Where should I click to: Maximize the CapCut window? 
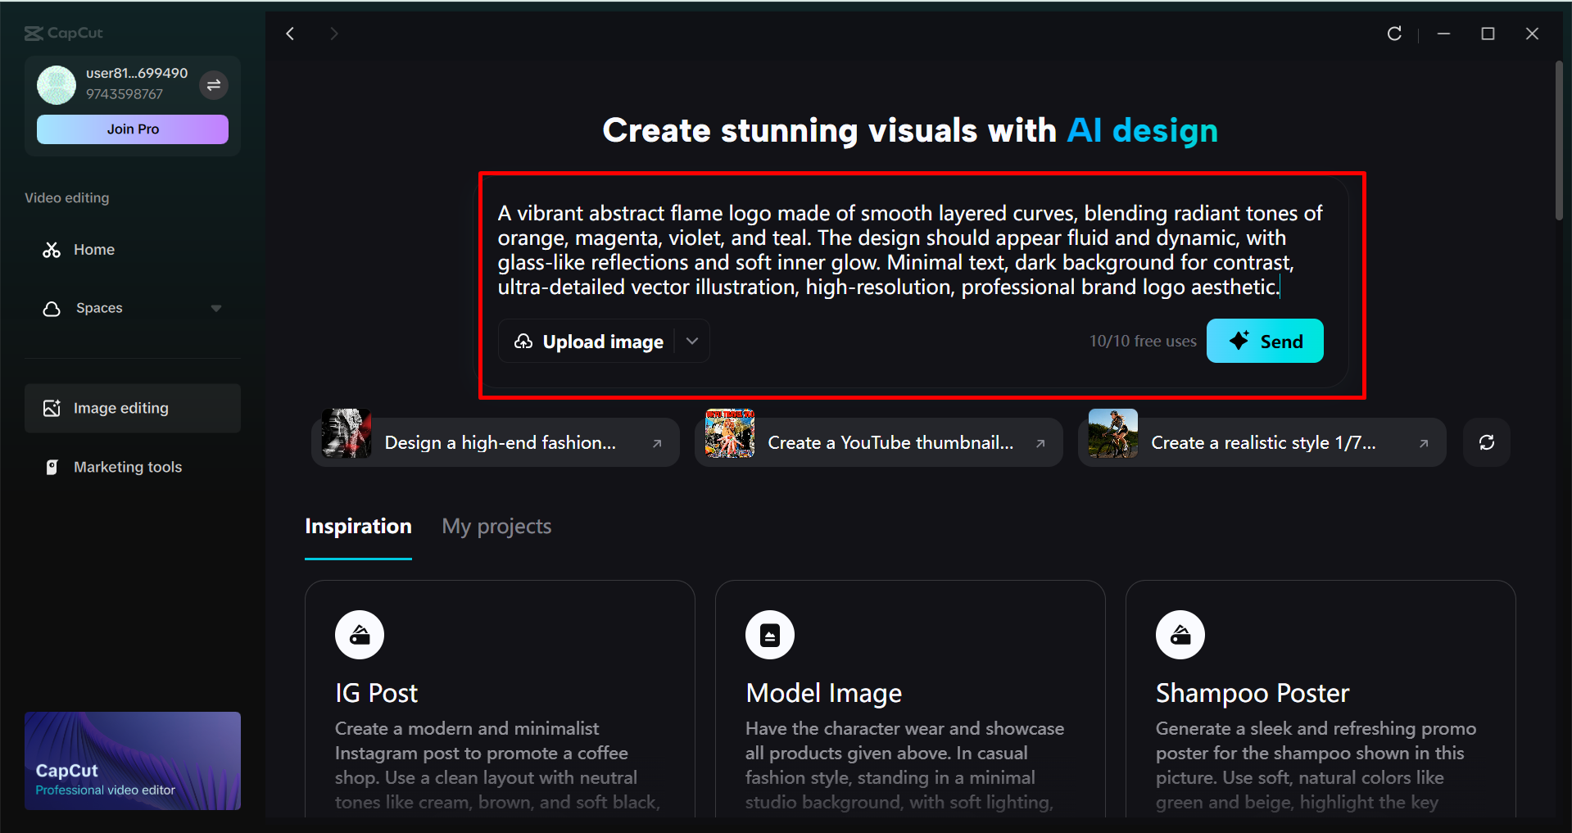click(1488, 34)
